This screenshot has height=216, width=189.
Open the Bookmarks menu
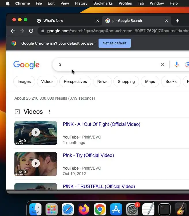coord(103,3)
